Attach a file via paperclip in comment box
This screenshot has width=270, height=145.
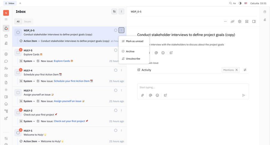click(142, 95)
